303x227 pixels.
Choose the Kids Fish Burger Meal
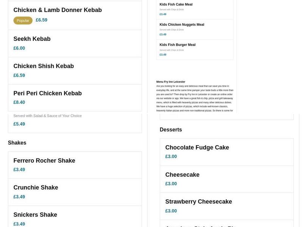coord(177,45)
